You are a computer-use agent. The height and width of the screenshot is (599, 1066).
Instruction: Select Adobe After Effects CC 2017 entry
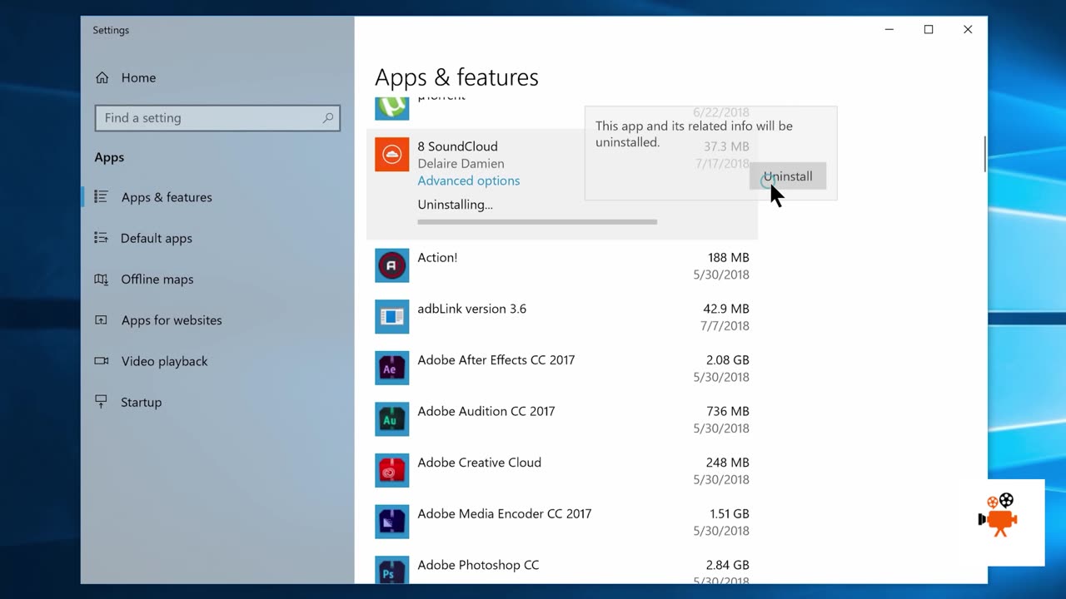coord(562,369)
